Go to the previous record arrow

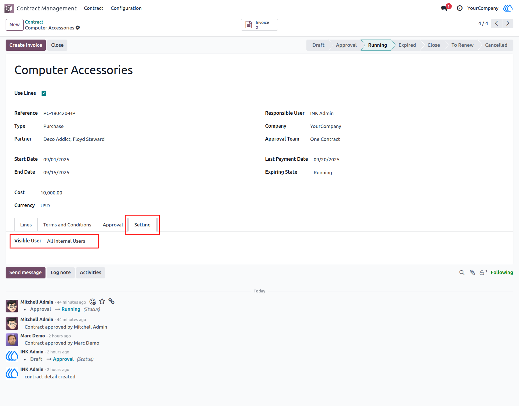(x=497, y=23)
